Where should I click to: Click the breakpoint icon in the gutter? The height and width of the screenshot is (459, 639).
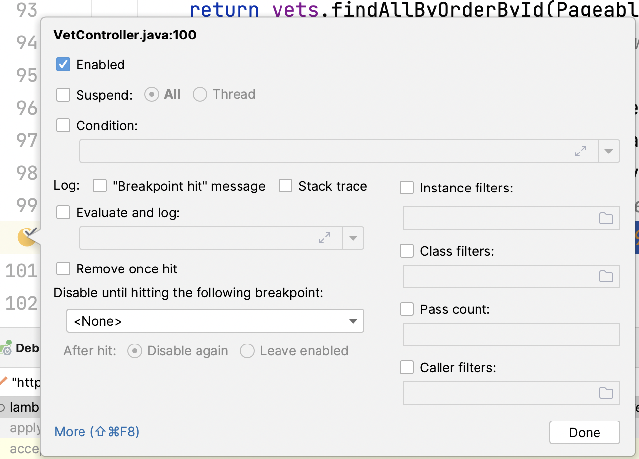click(27, 237)
